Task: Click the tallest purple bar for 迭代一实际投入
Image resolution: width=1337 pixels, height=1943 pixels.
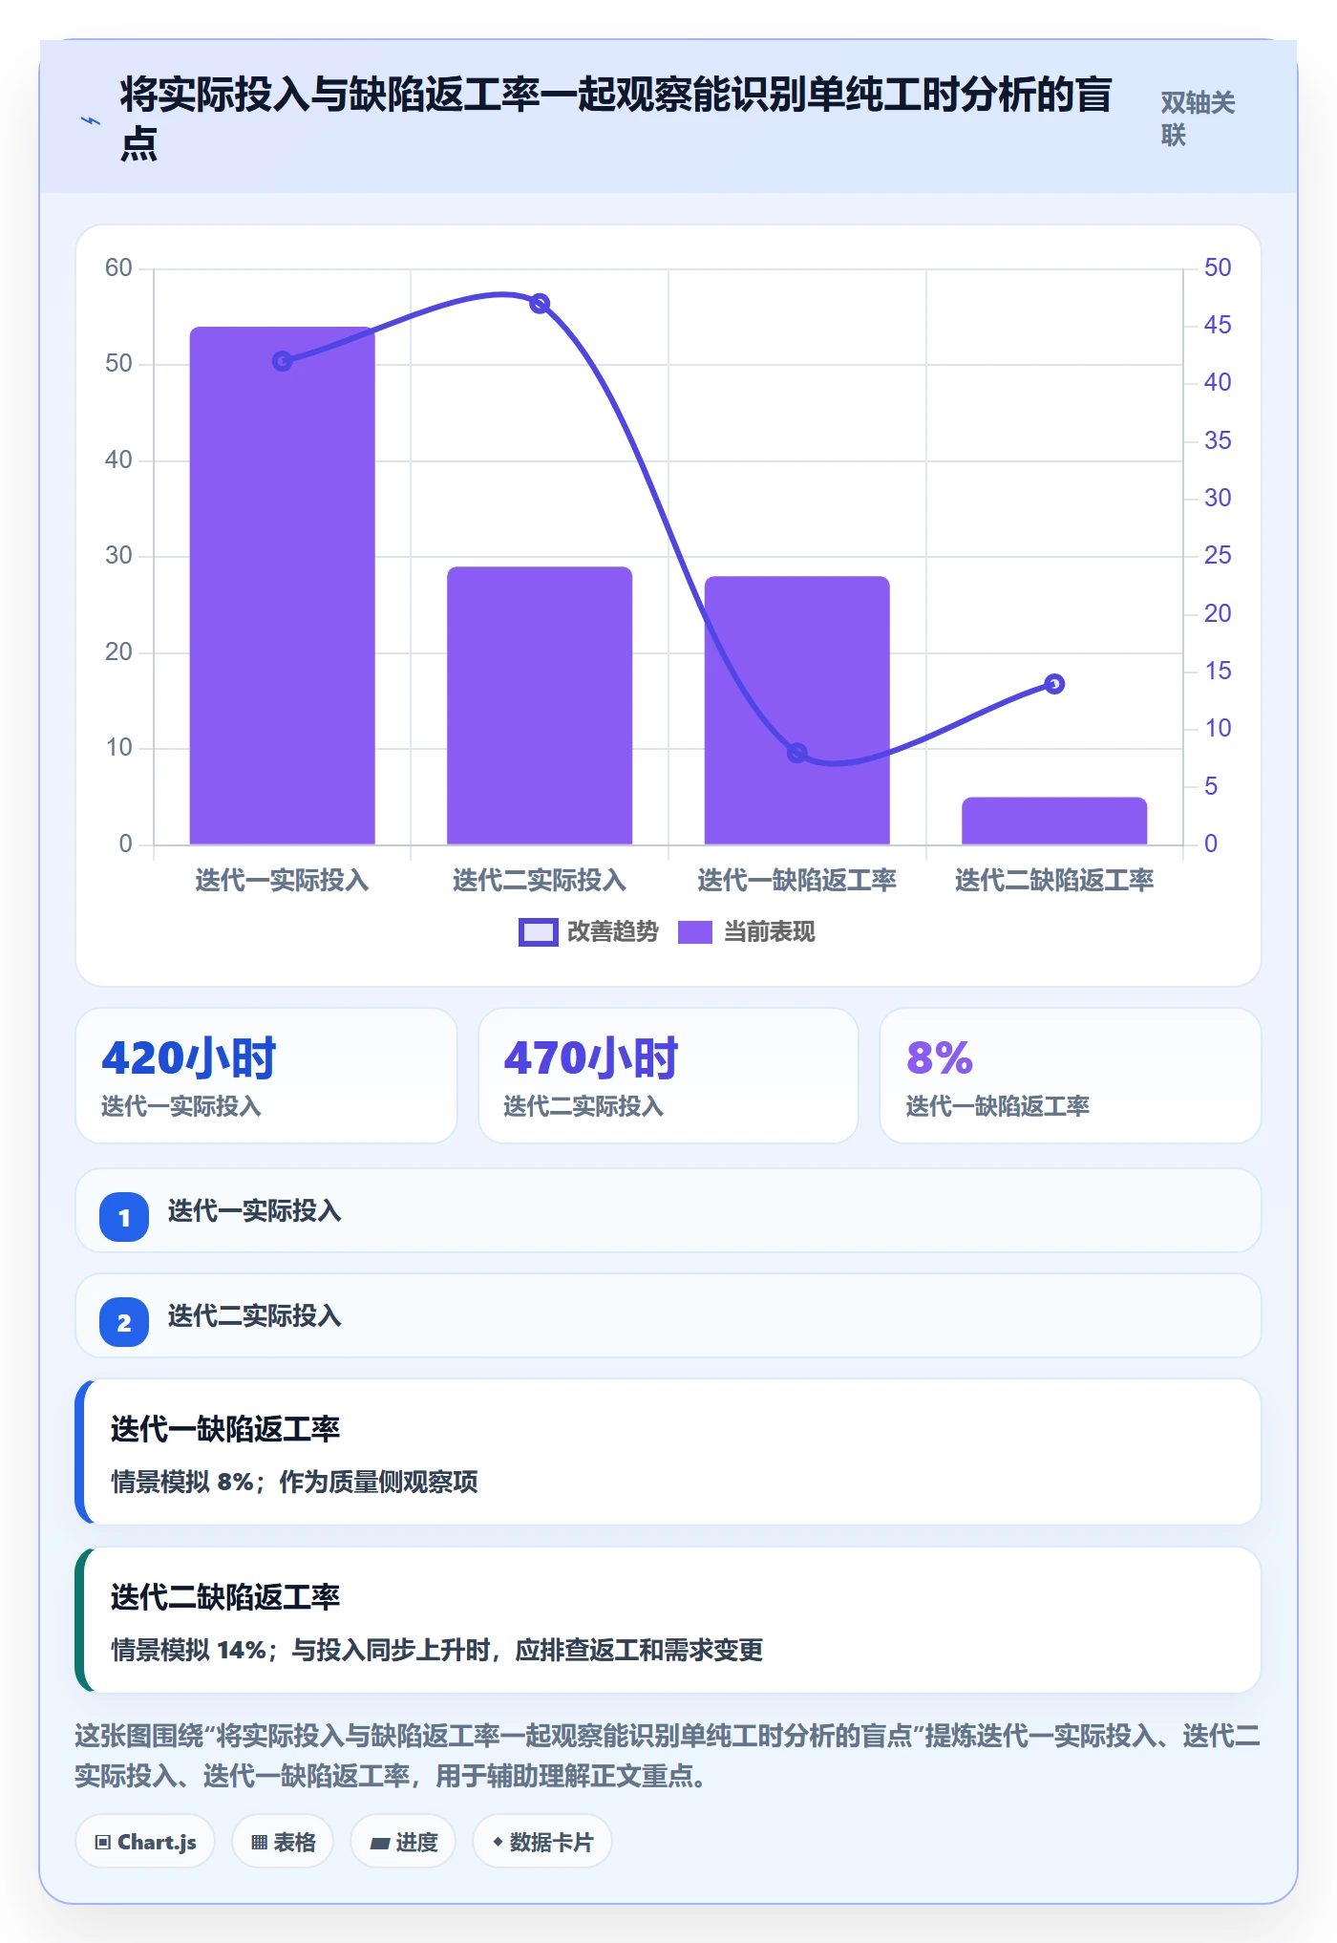Action: [283, 586]
